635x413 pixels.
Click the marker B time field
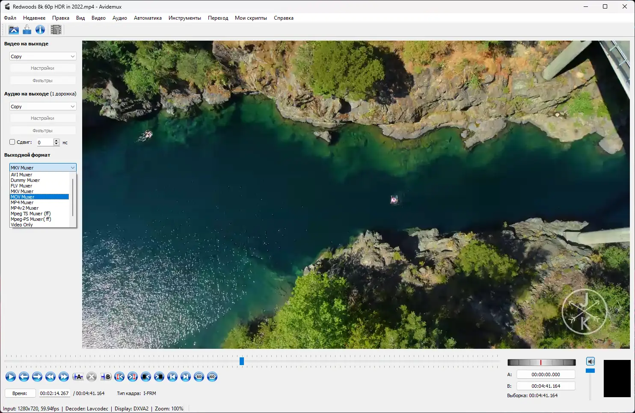click(546, 386)
